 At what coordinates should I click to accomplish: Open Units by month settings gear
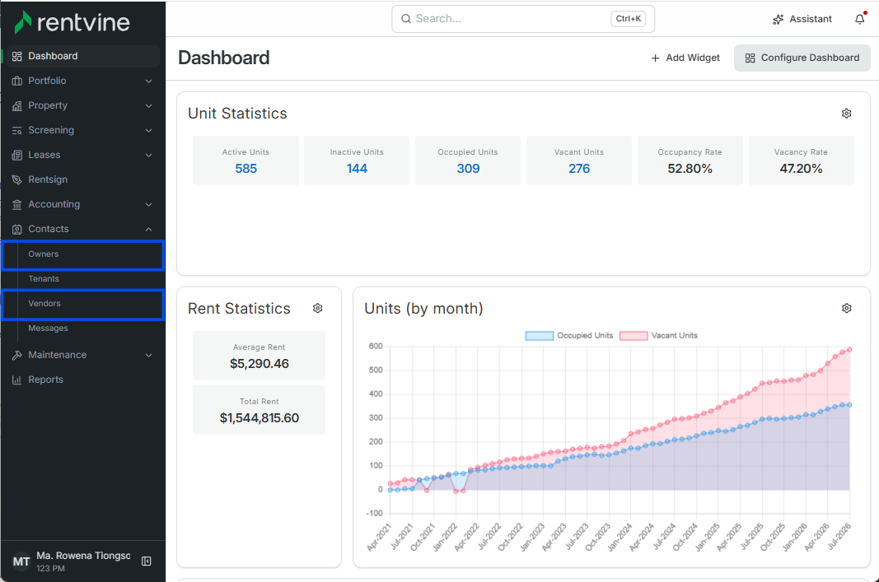click(x=847, y=308)
